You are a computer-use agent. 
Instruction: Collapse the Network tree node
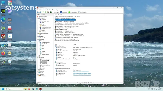[x=37, y=41]
